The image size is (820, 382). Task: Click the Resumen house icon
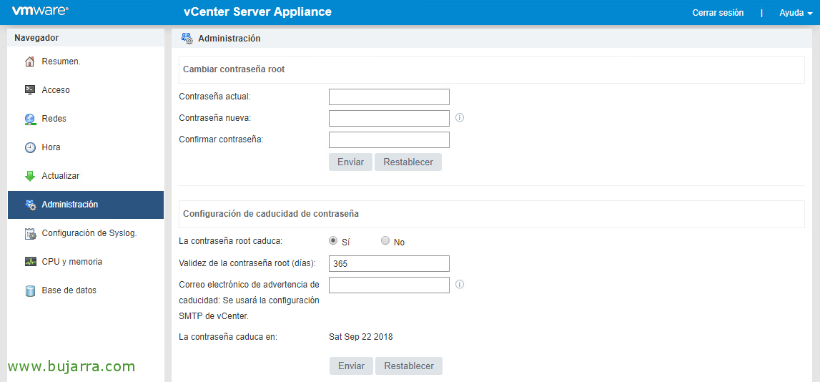click(x=30, y=62)
